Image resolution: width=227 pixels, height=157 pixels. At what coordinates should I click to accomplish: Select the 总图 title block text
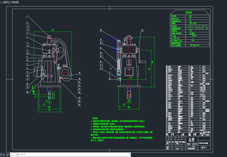[191, 140]
